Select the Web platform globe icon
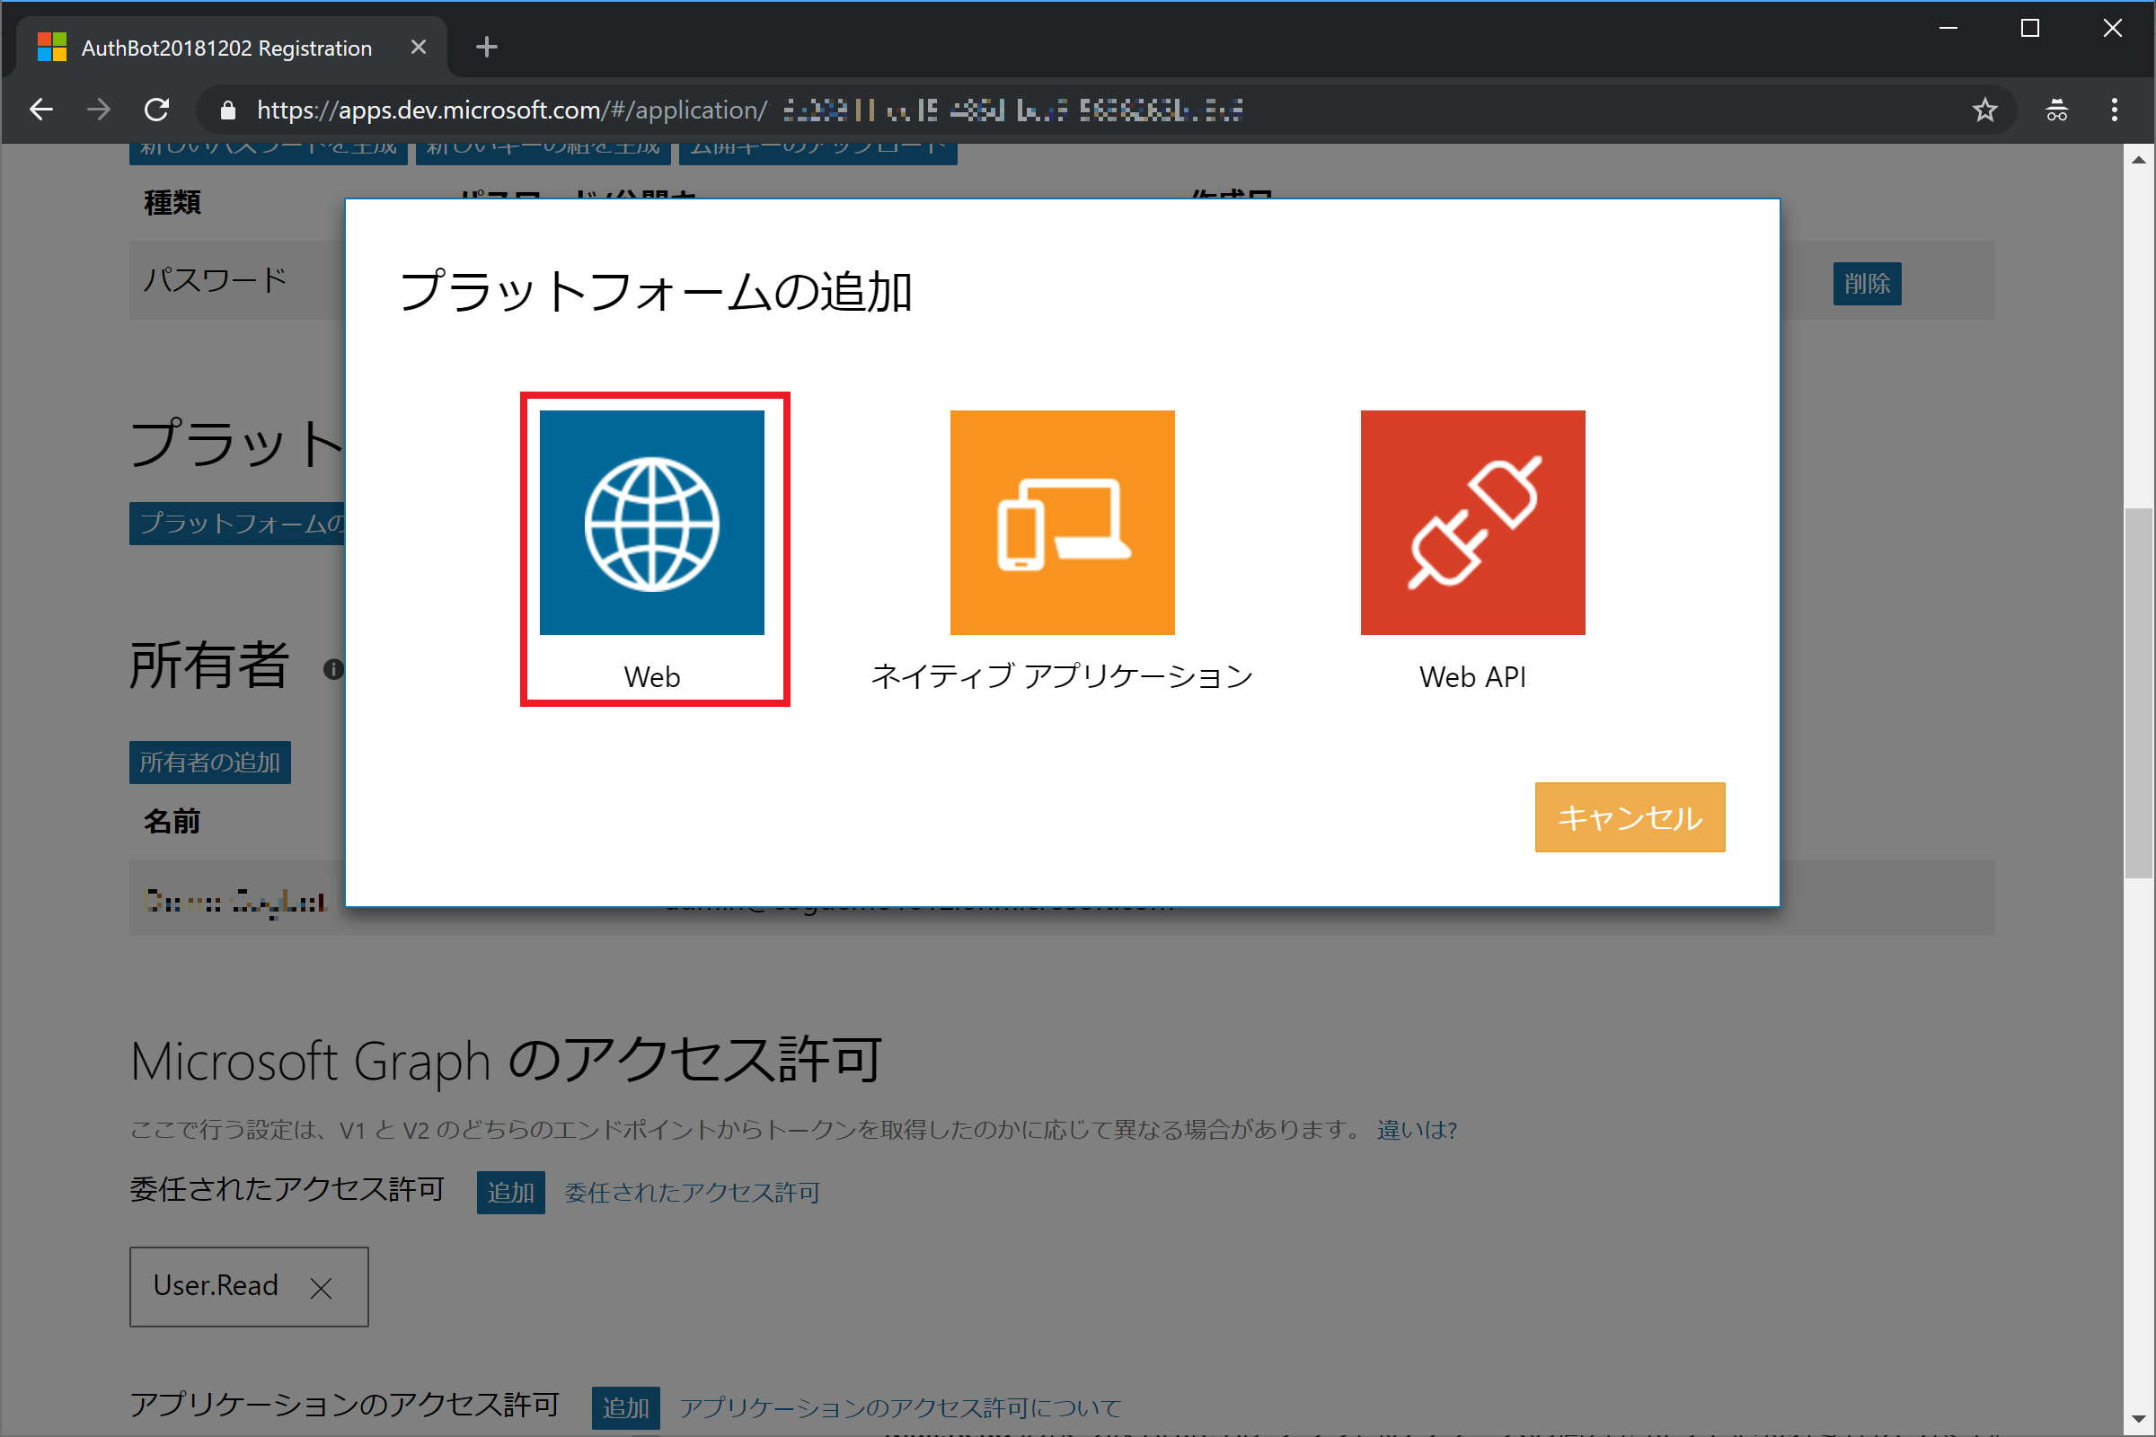Viewport: 2156px width, 1437px height. coord(652,523)
